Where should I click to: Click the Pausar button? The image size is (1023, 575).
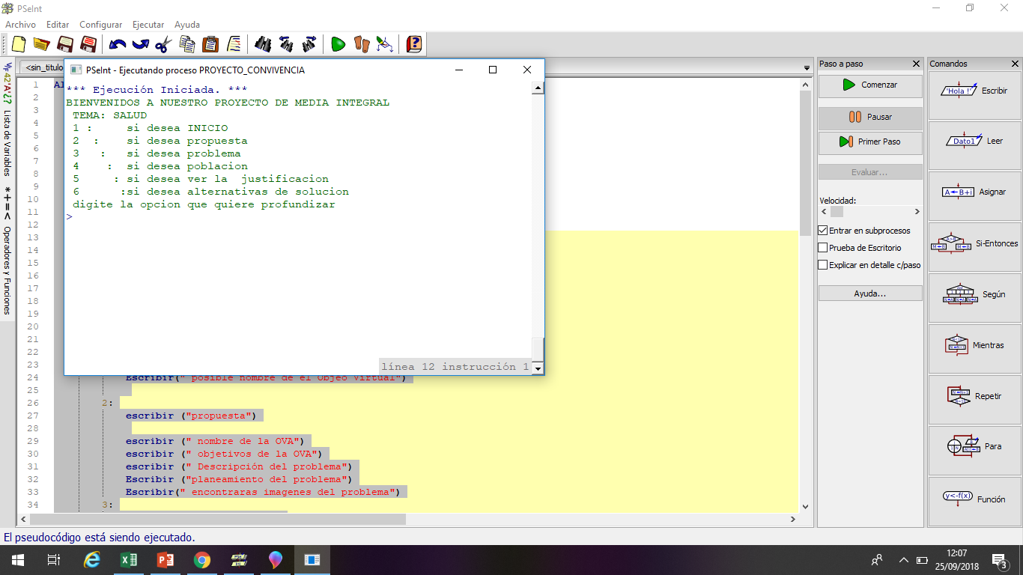pyautogui.click(x=869, y=117)
